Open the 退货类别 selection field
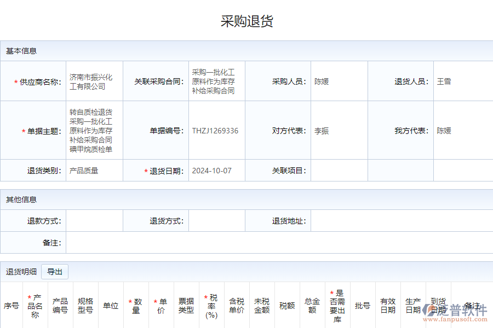Image resolution: width=493 pixels, height=328 pixels. pyautogui.click(x=94, y=170)
